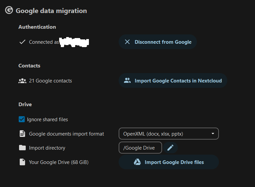Image resolution: width=255 pixels, height=187 pixels.
Task: Click the Google logo icon beside the title
Action: coord(9,10)
